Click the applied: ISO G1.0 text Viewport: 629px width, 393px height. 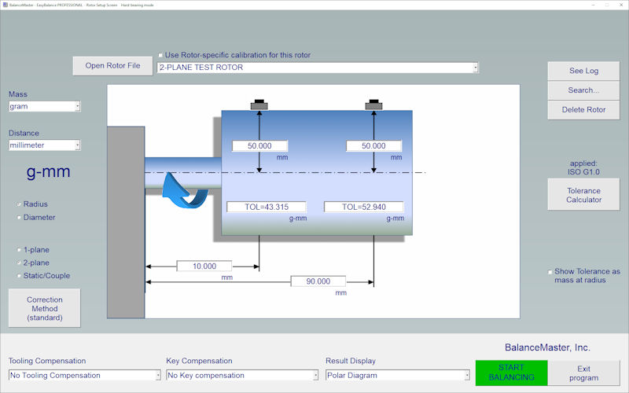(x=583, y=167)
